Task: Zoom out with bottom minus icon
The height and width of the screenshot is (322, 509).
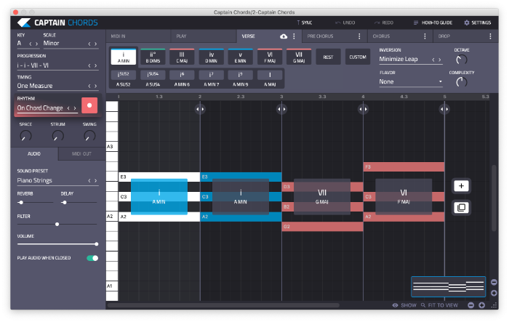Action: point(471,305)
